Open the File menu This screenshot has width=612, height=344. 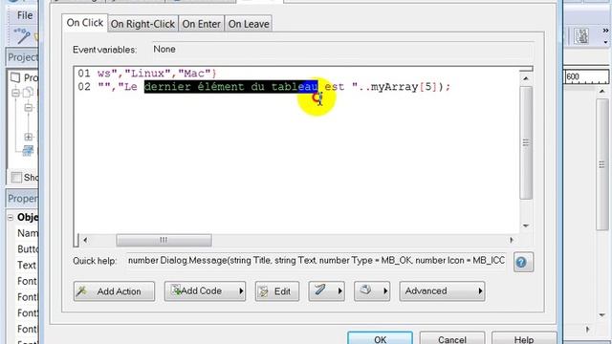point(25,15)
